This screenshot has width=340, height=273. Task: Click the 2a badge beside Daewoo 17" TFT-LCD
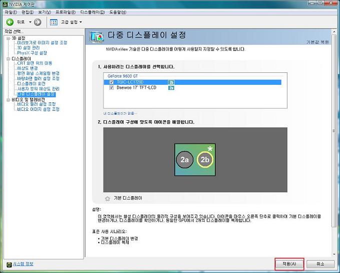[171, 88]
